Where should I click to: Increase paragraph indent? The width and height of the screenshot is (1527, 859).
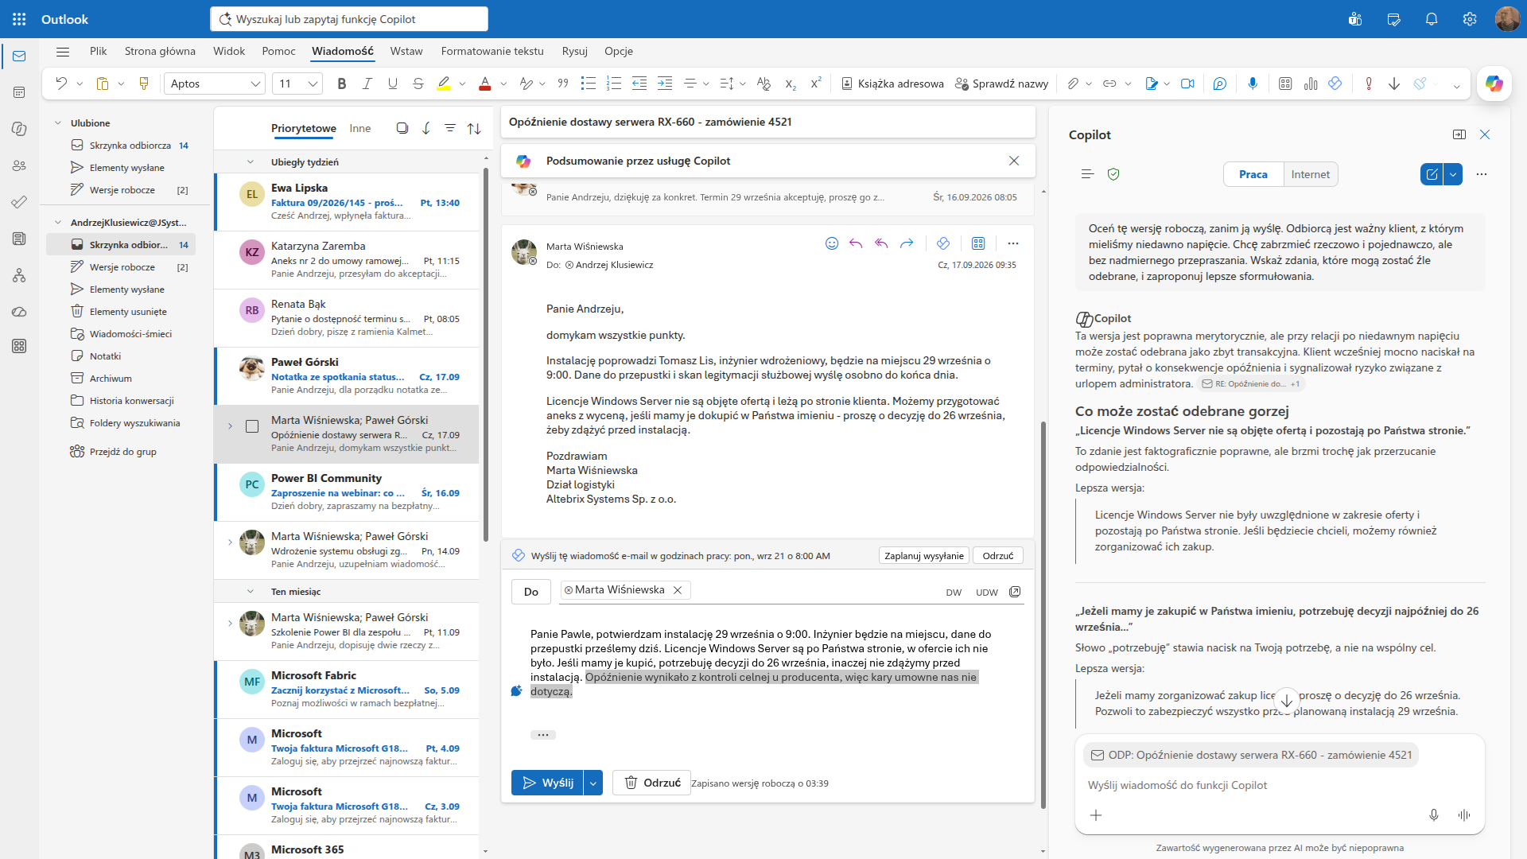click(x=665, y=84)
